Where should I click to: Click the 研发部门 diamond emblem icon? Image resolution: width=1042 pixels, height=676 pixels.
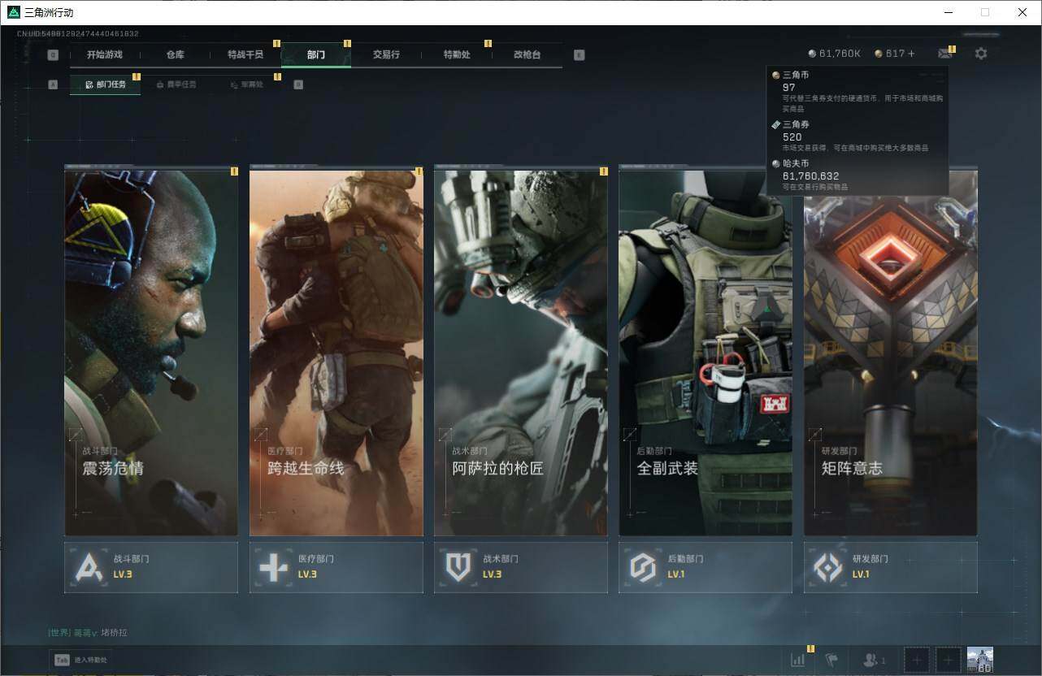tap(828, 567)
